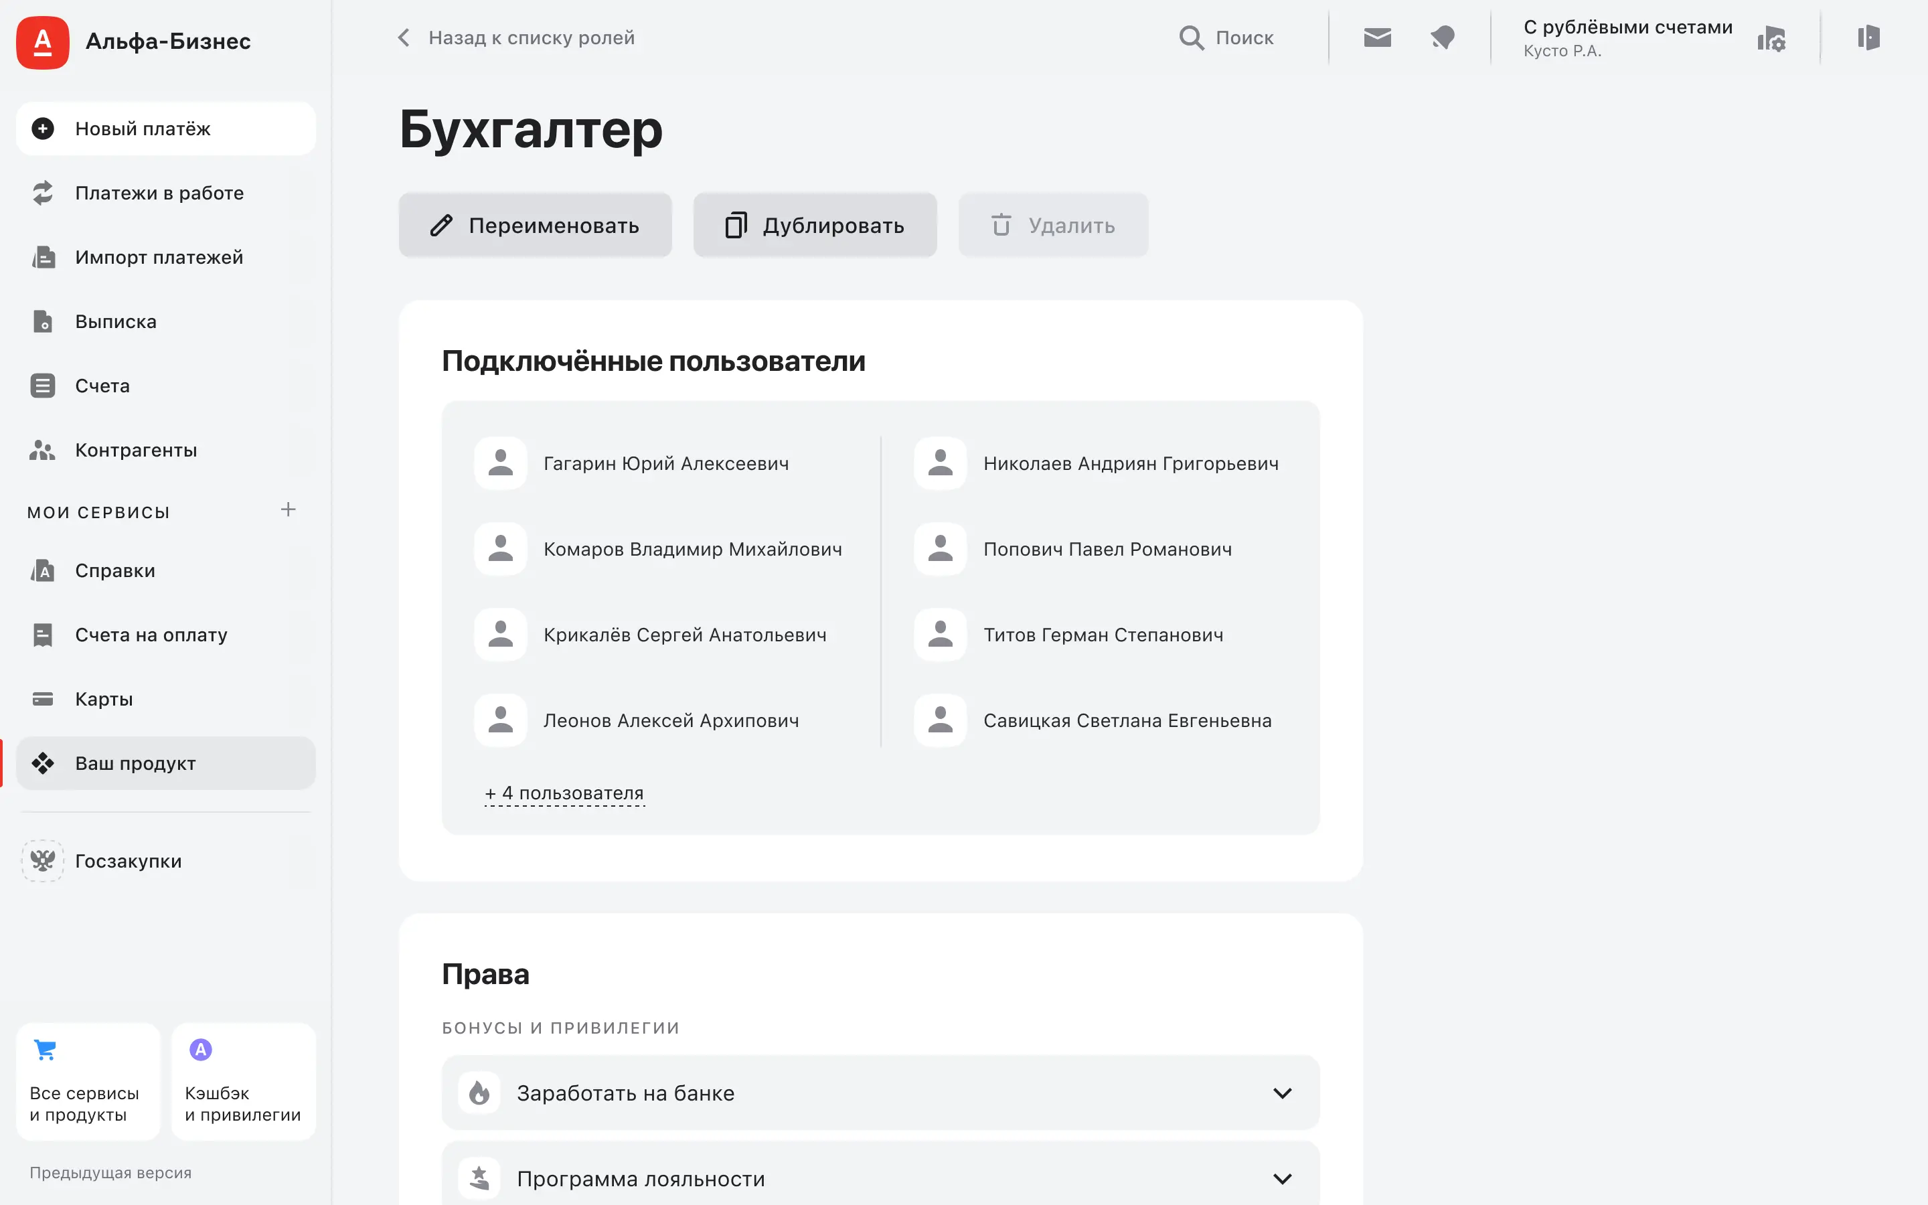Go to Выписка in the sidebar
Image resolution: width=1928 pixels, height=1205 pixels.
tap(116, 322)
